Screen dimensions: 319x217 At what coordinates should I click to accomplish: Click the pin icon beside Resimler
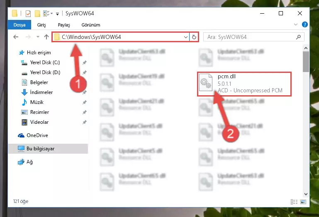pyautogui.click(x=85, y=112)
